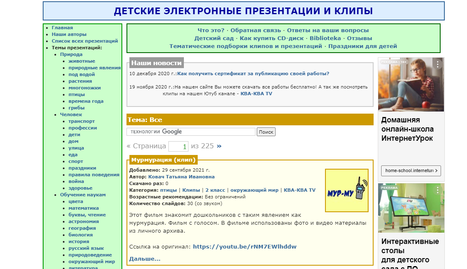Open Обратная связь link
The width and height of the screenshot is (467, 269).
pos(255,30)
